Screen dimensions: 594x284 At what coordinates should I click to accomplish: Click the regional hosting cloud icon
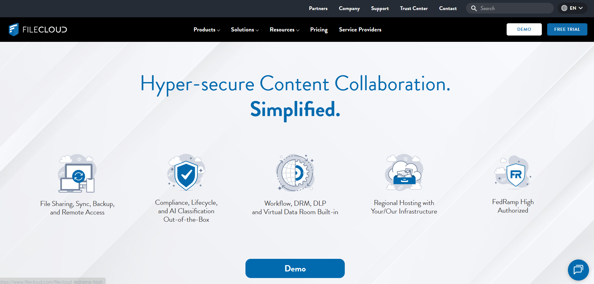(404, 172)
